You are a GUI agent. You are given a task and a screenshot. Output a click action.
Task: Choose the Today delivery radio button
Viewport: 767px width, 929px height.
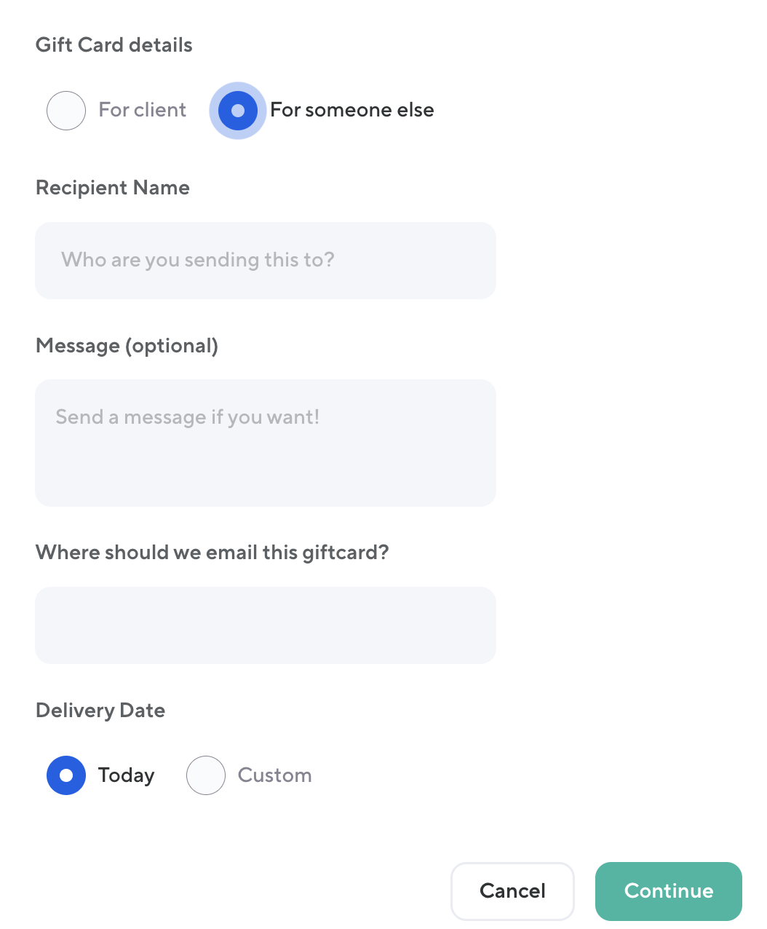click(66, 775)
